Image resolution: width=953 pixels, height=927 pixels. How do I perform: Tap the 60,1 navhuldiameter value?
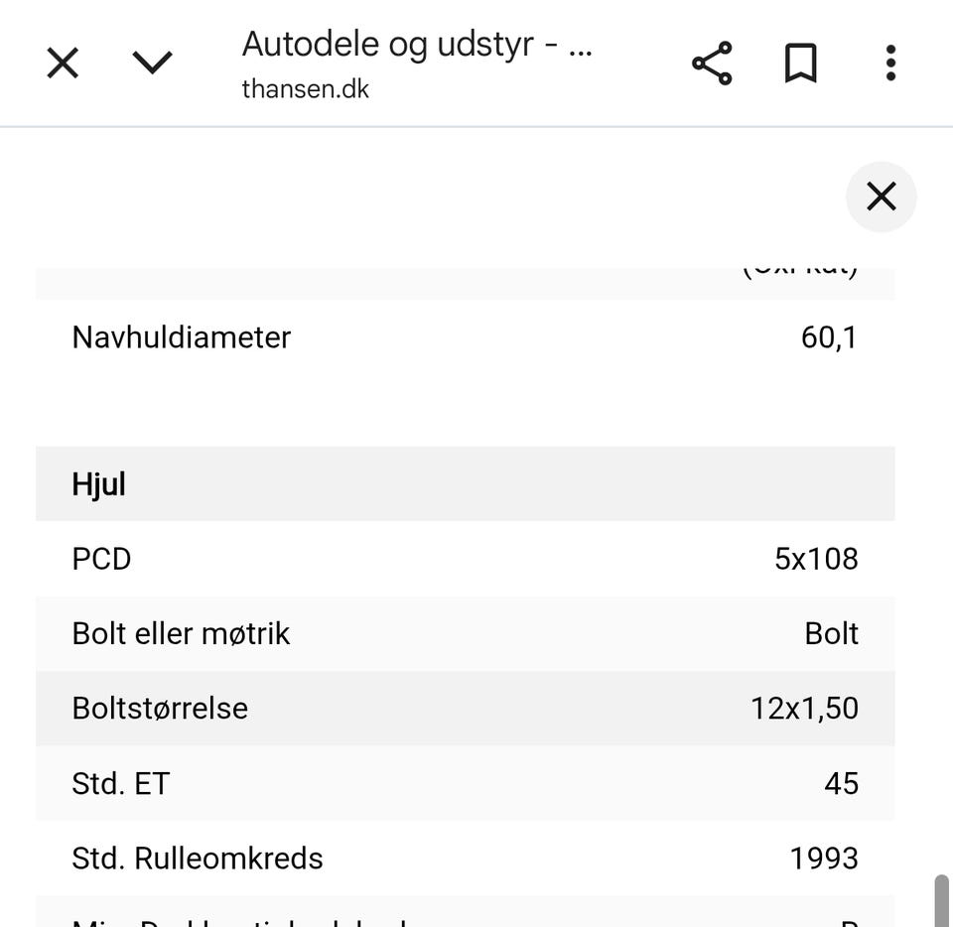tap(828, 337)
